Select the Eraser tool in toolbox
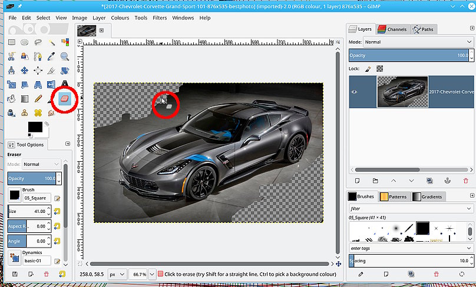This screenshot has width=476, height=287. click(64, 99)
